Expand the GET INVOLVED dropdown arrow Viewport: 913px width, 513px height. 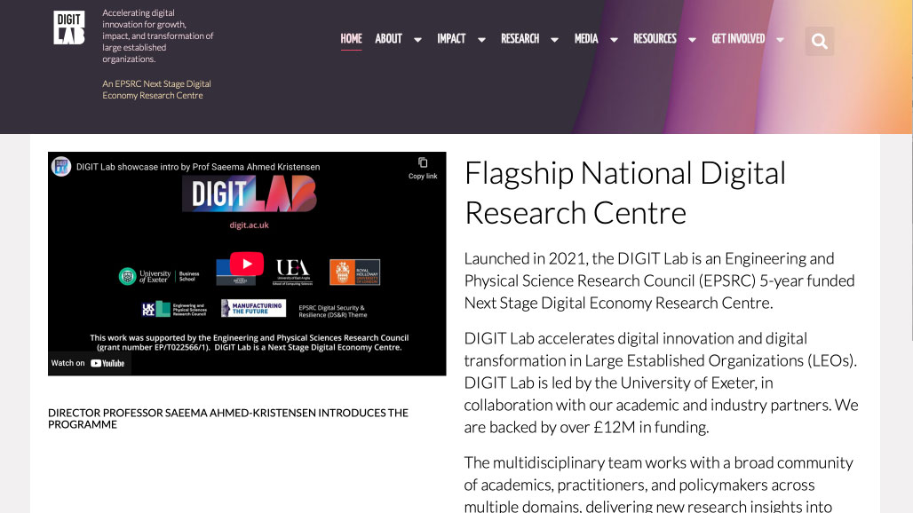point(781,40)
